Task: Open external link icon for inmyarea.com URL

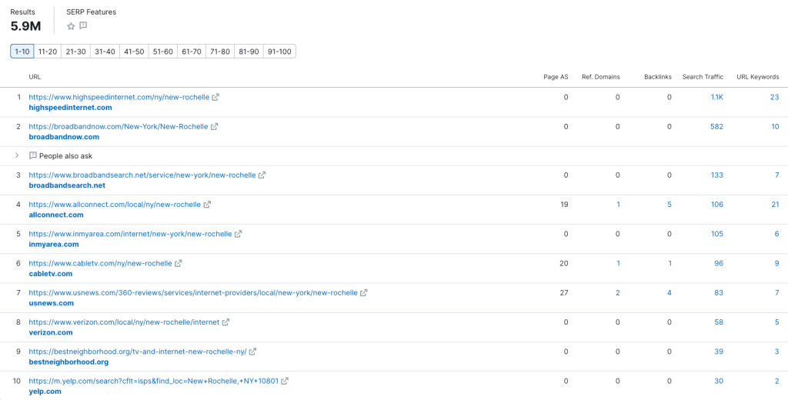Action: point(239,234)
